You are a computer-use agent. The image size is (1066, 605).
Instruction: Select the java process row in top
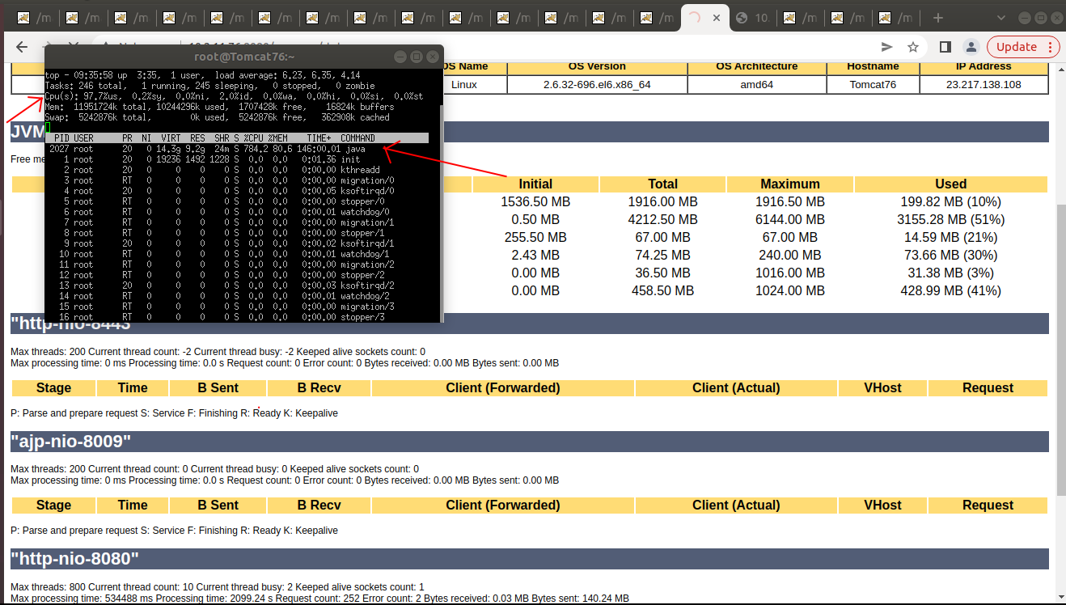pos(236,149)
